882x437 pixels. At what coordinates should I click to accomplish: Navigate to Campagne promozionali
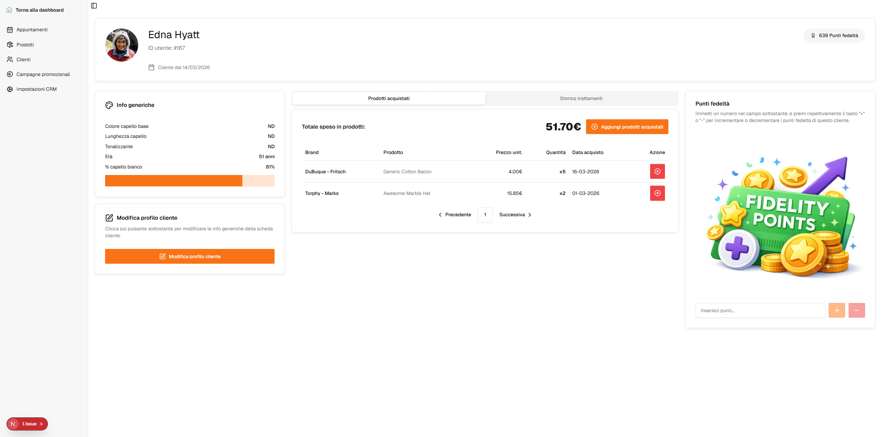pos(43,74)
